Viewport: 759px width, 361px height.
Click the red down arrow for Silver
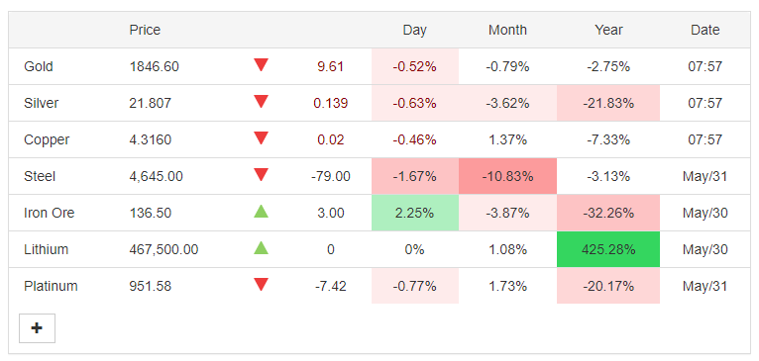point(261,102)
